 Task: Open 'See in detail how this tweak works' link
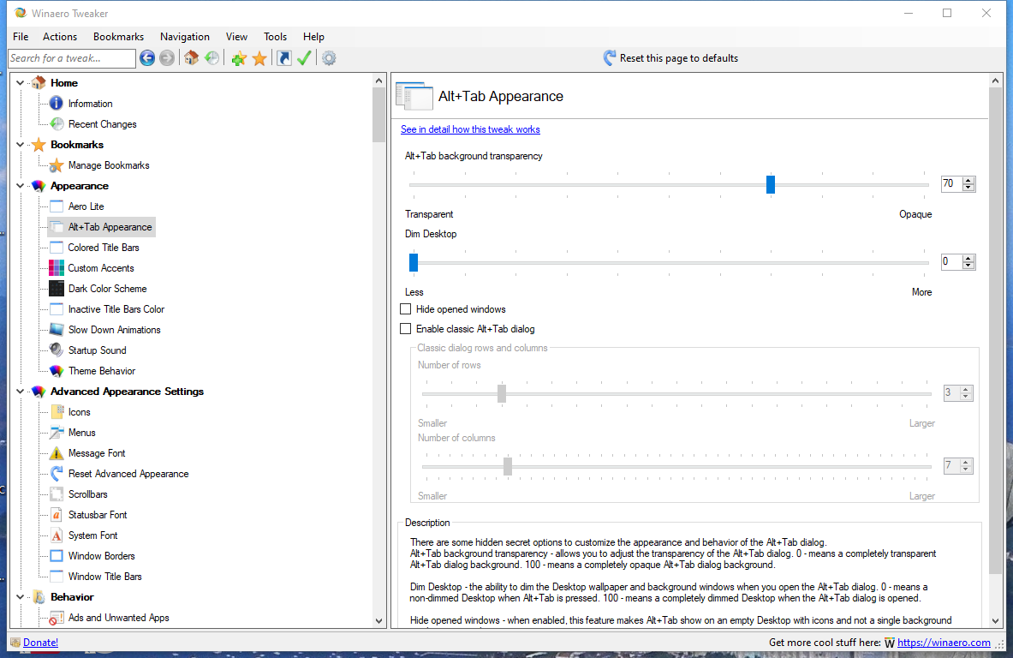coord(470,129)
